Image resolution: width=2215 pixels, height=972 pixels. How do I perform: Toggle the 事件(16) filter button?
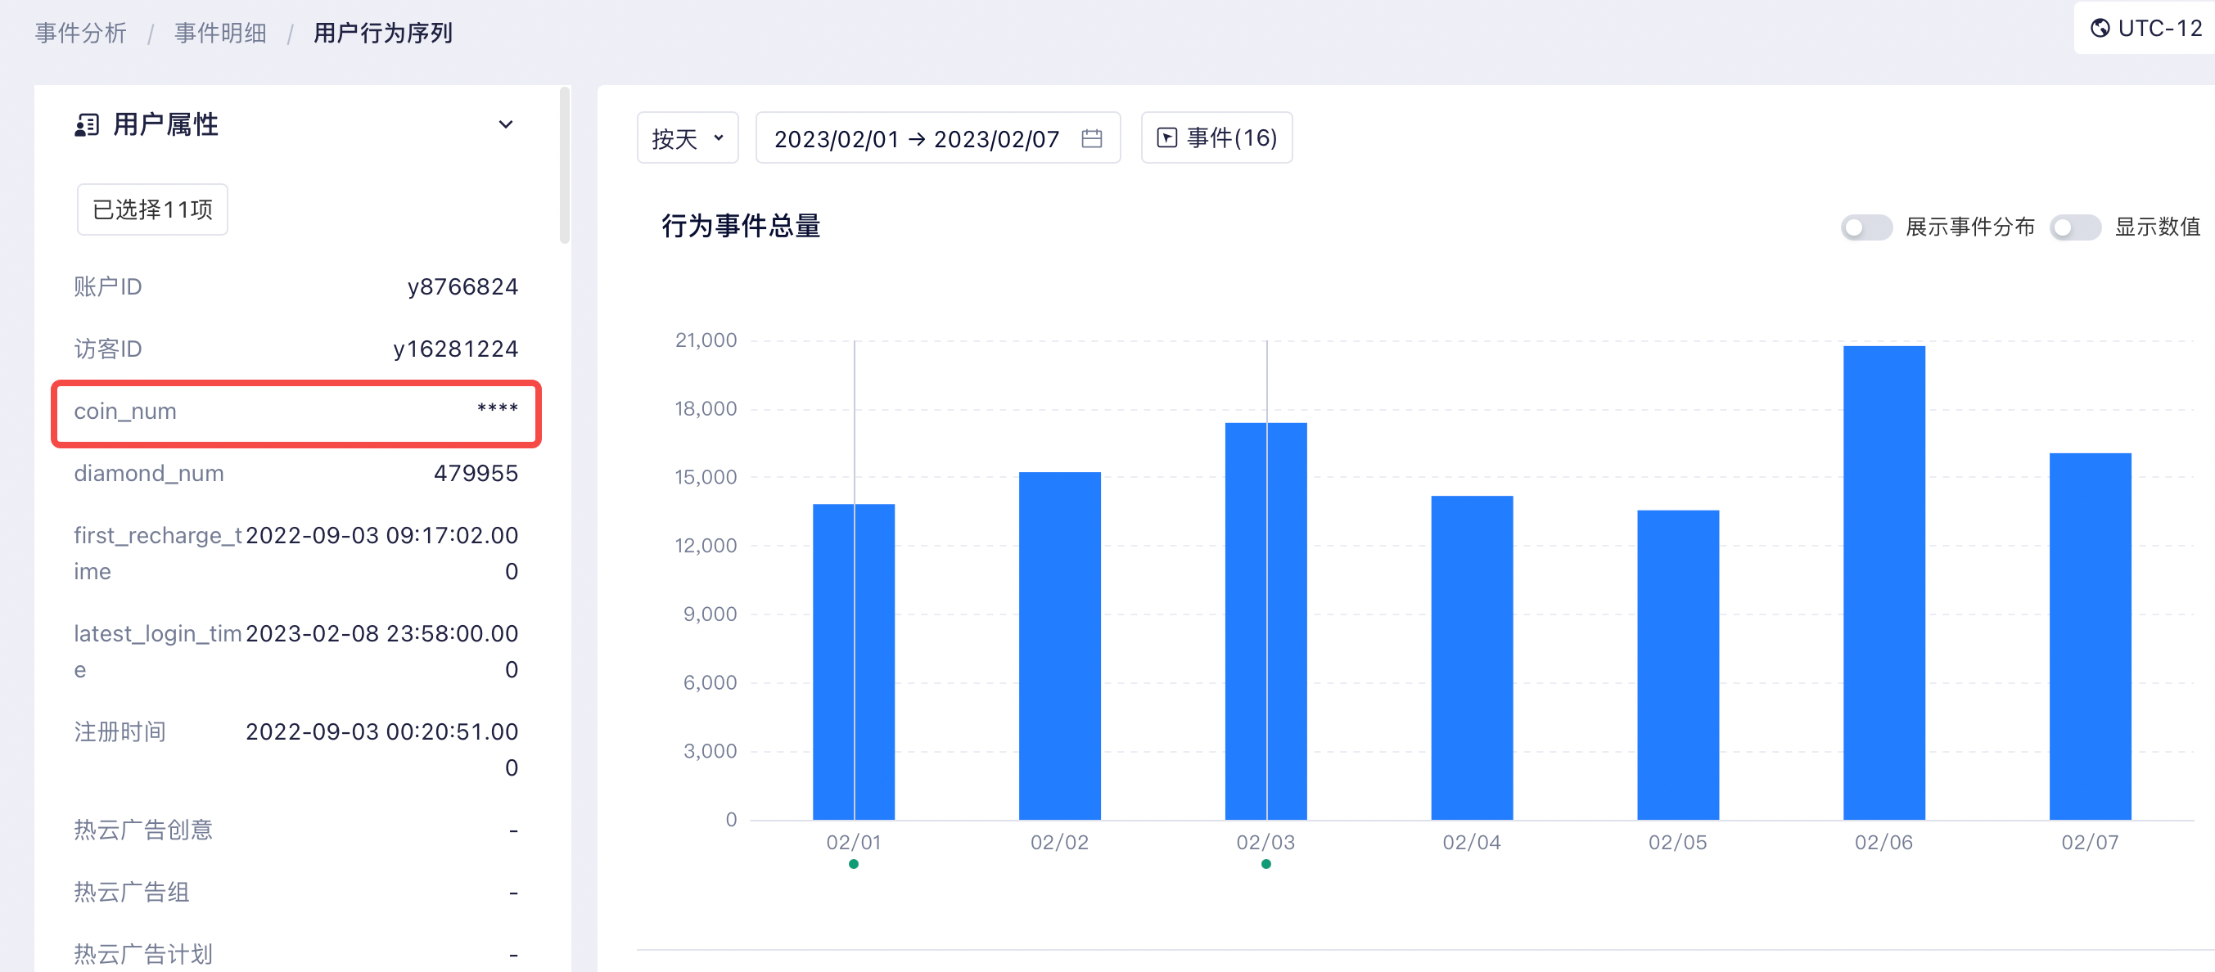pos(1216,137)
